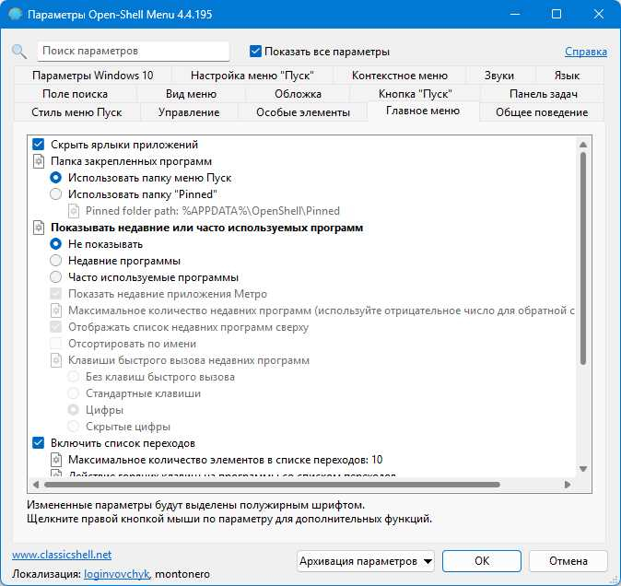Open the "Вид меню" tab

(x=191, y=94)
